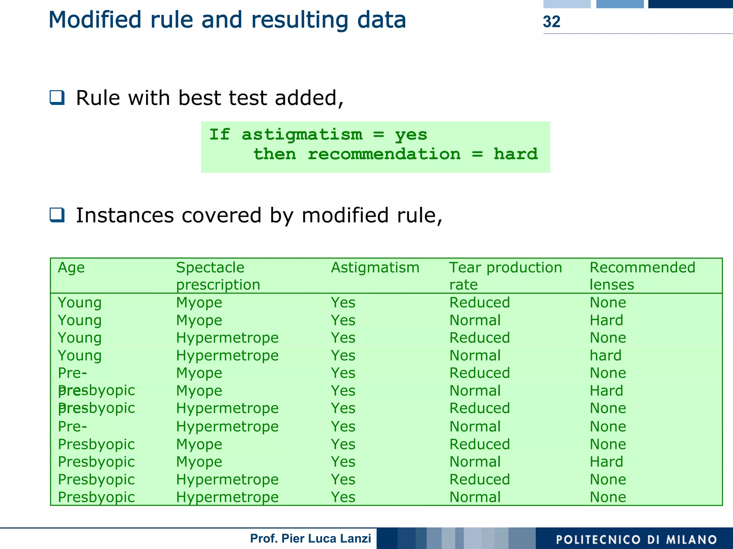The image size is (733, 549).
Task: Click the 'Astigmatism' column header
Action: click(375, 268)
